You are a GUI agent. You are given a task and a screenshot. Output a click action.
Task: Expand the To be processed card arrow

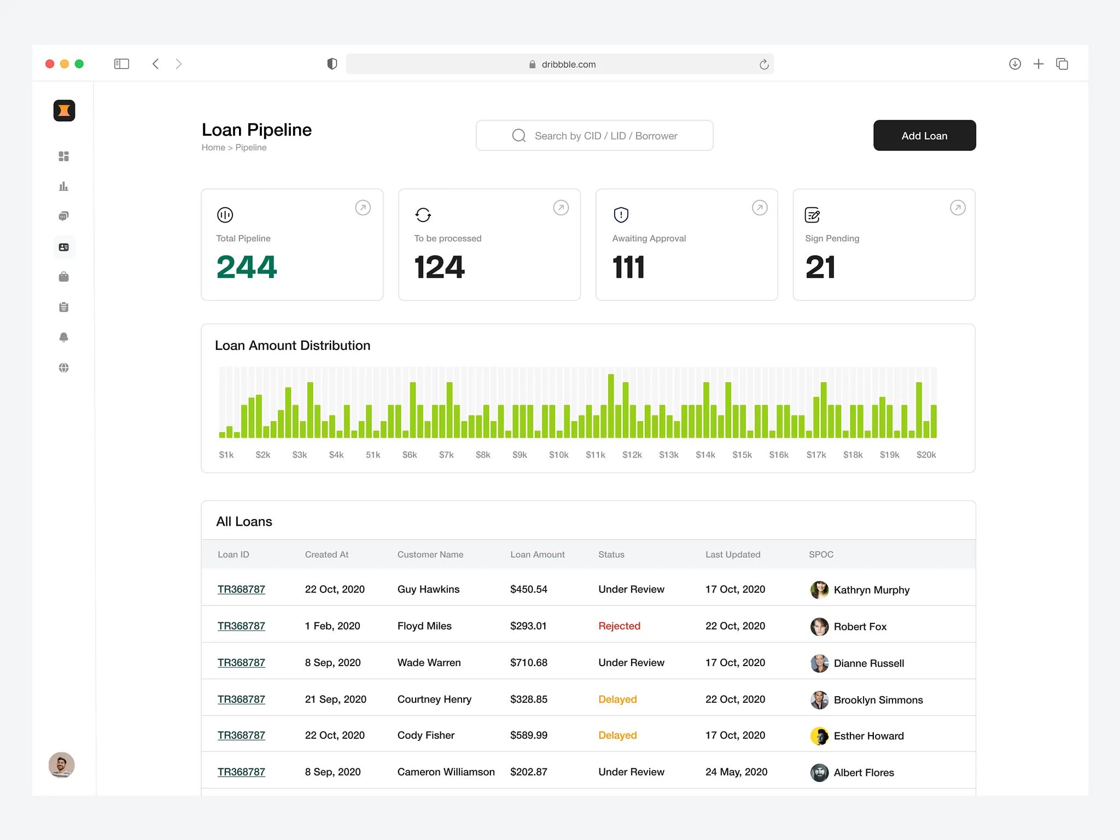(561, 208)
